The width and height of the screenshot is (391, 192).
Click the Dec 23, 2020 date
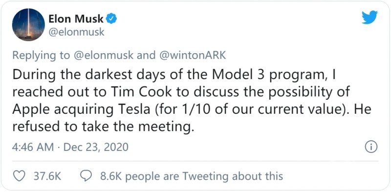pyautogui.click(x=96, y=148)
